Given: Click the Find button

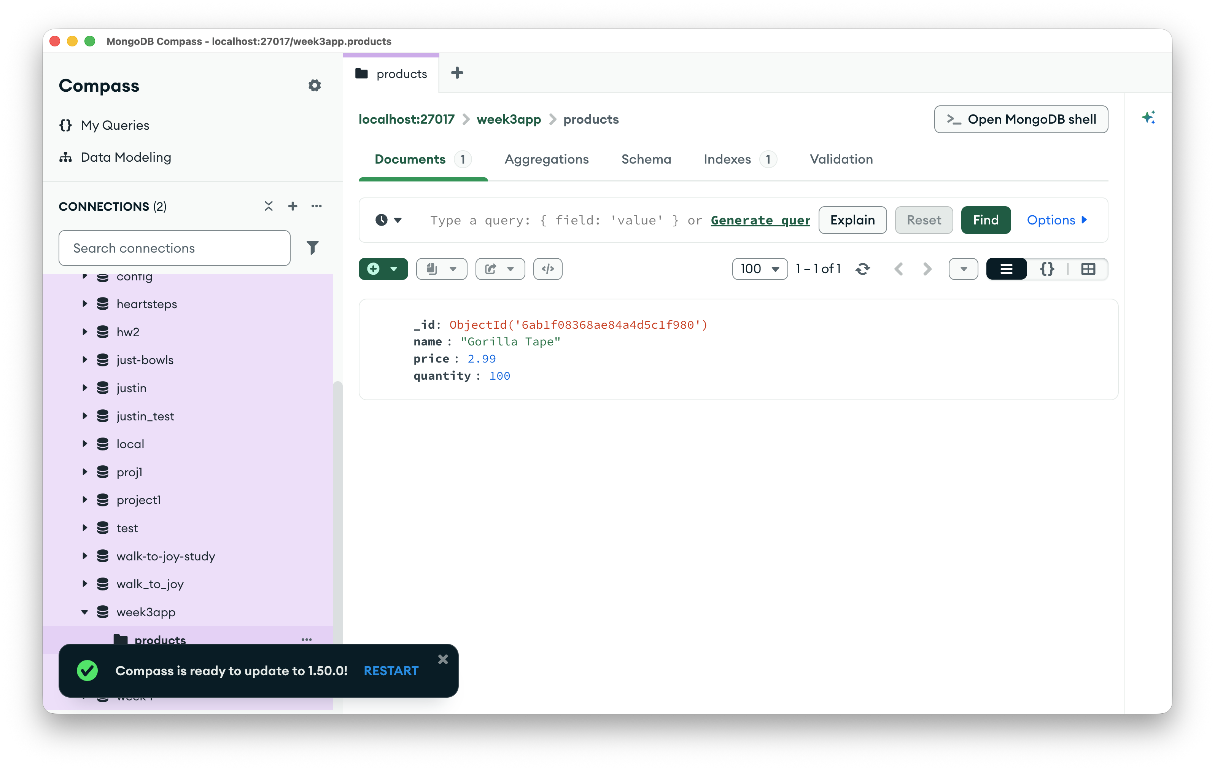Looking at the screenshot, I should coord(985,220).
